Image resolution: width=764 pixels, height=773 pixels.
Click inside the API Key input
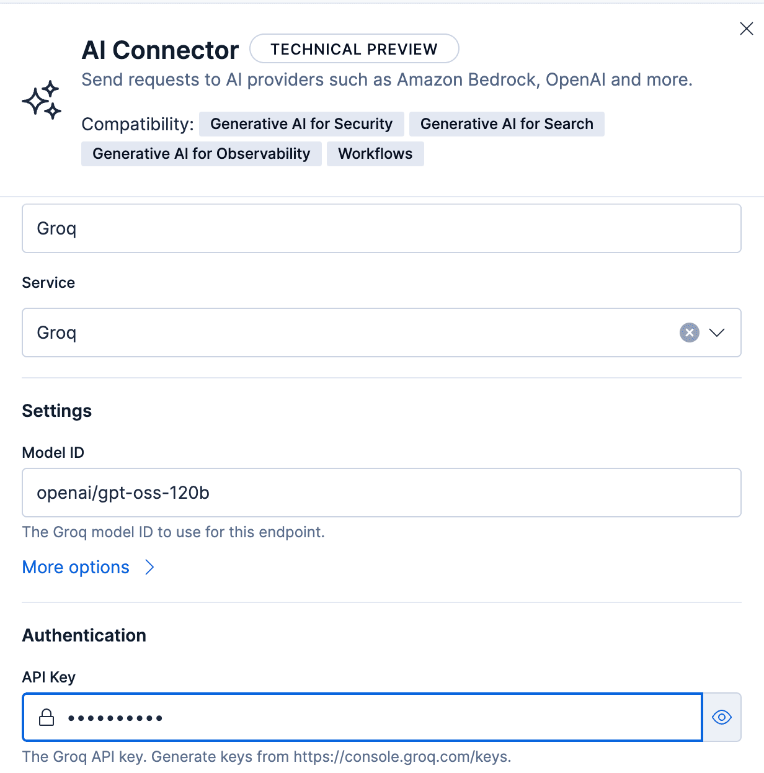click(x=310, y=717)
